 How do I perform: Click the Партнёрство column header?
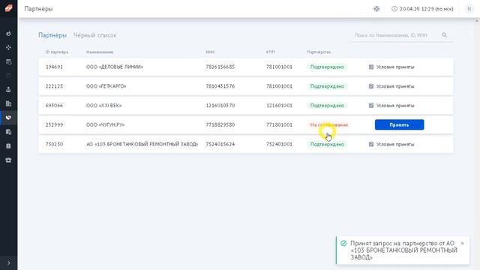[319, 52]
